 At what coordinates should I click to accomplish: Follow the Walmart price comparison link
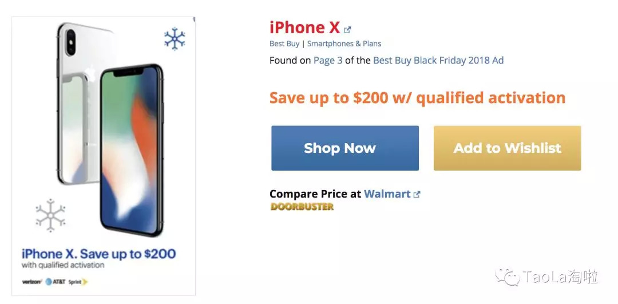(x=387, y=194)
